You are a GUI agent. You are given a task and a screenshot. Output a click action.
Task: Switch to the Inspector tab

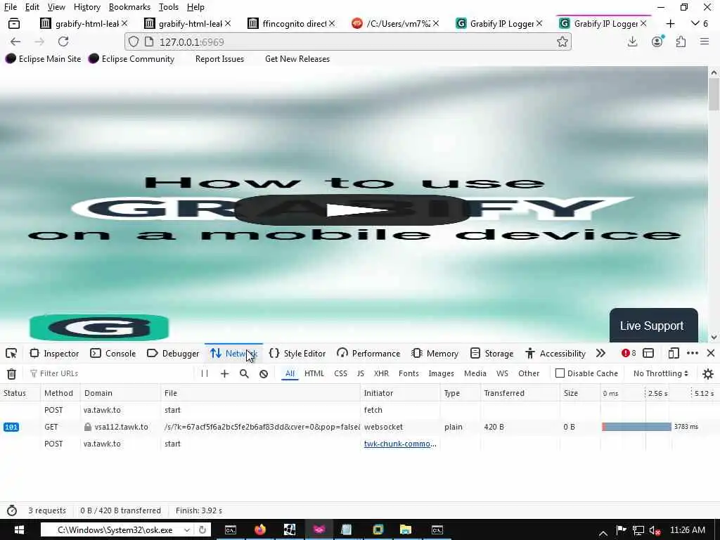pyautogui.click(x=55, y=353)
